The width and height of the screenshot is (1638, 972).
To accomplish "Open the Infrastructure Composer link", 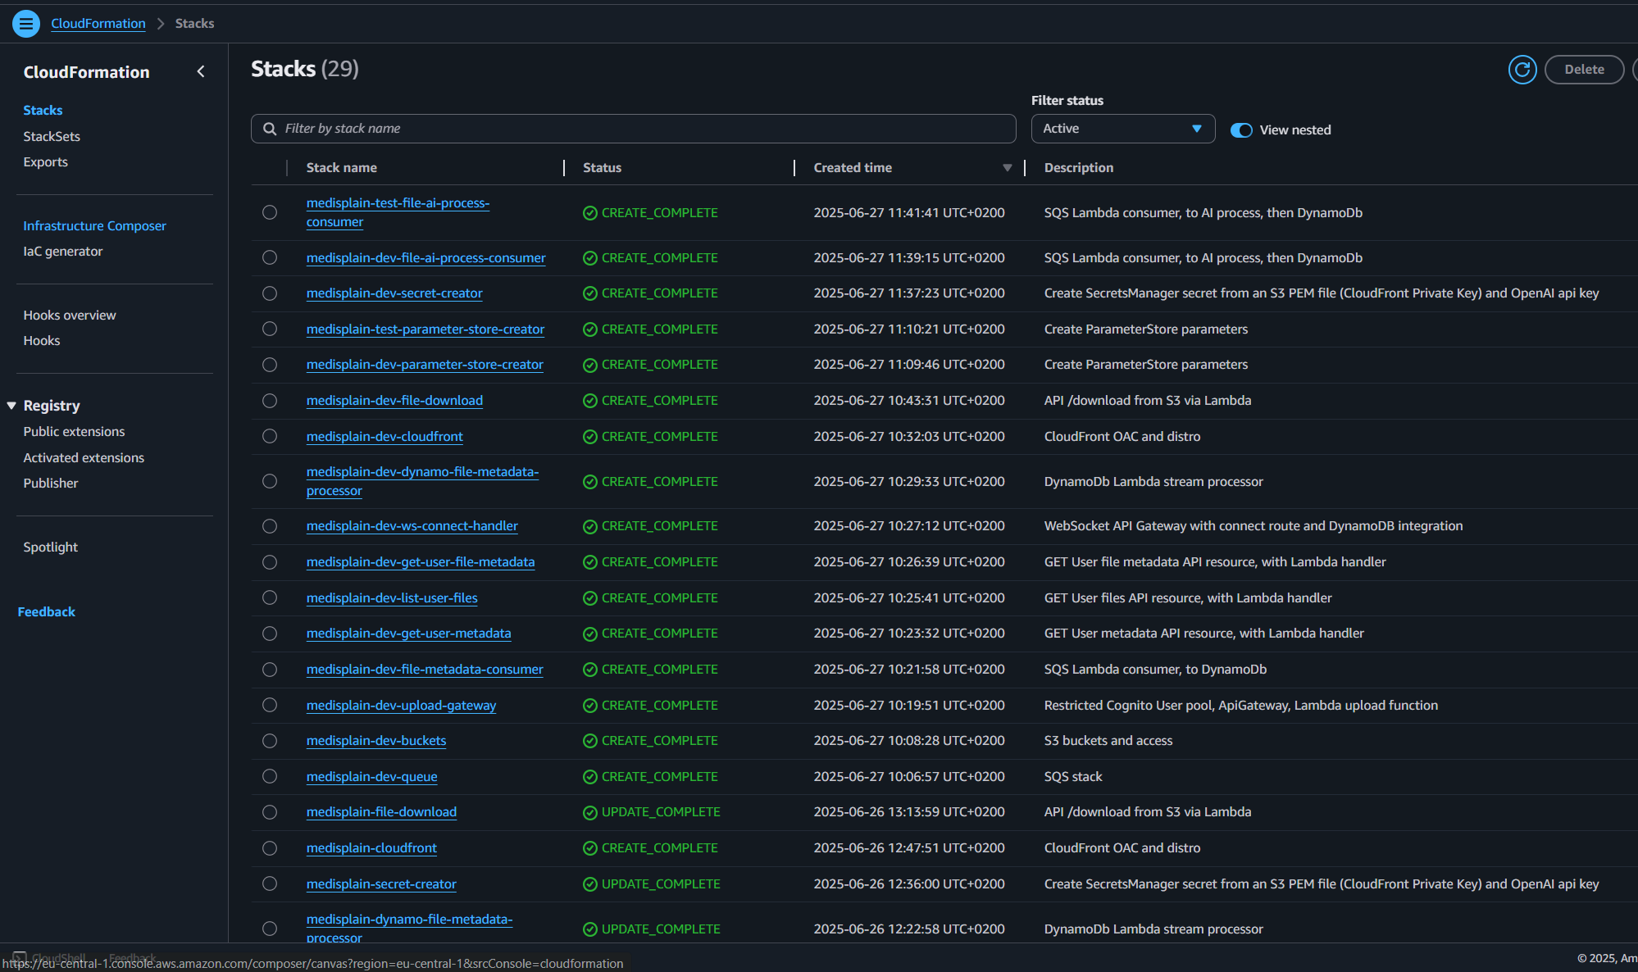I will [x=94, y=226].
